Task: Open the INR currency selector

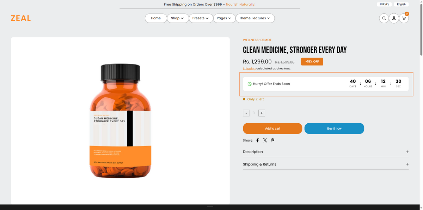Action: pyautogui.click(x=384, y=5)
